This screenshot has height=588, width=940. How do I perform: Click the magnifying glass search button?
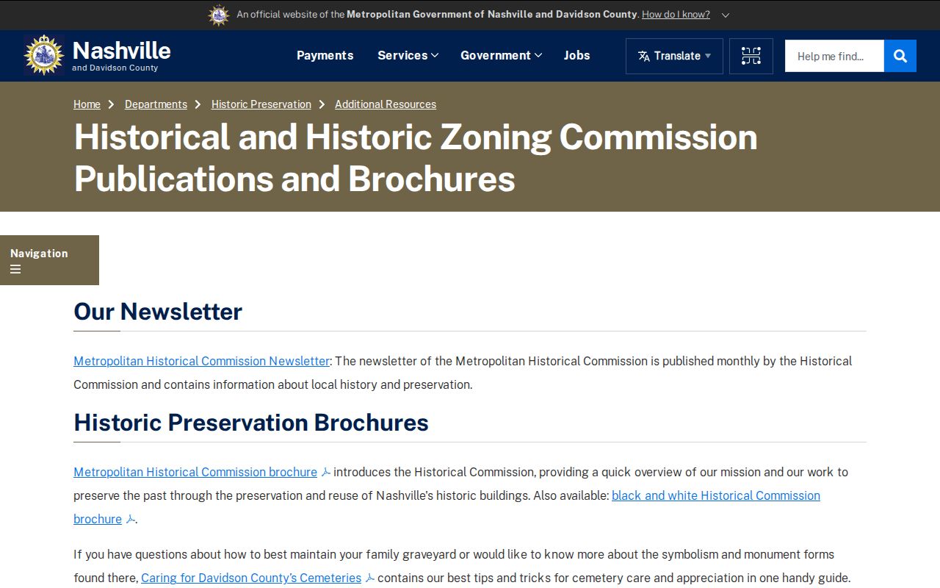(x=900, y=56)
